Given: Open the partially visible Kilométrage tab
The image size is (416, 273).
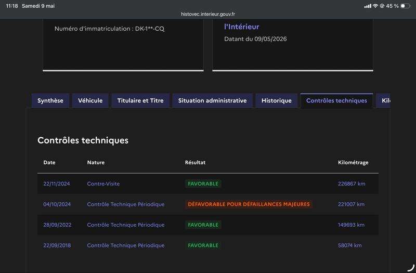Looking at the screenshot, I should click(383, 100).
